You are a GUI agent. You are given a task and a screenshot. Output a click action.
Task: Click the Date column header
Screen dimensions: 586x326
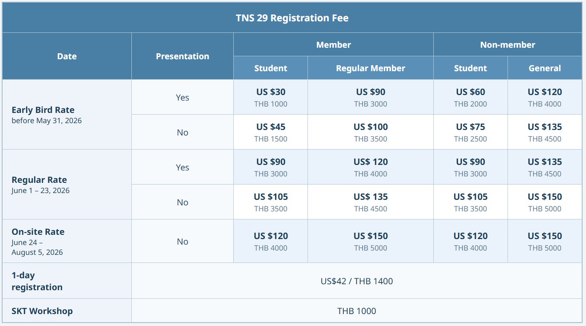click(x=67, y=56)
